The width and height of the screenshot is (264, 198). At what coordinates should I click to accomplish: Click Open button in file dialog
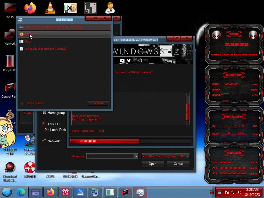click(153, 164)
